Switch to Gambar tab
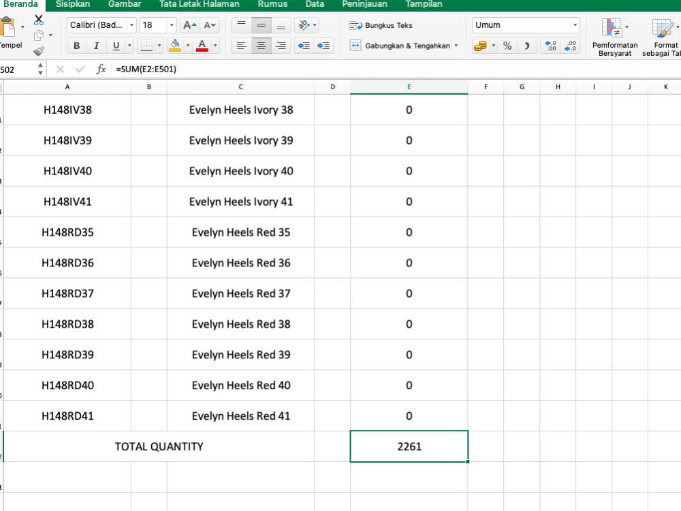 (125, 4)
